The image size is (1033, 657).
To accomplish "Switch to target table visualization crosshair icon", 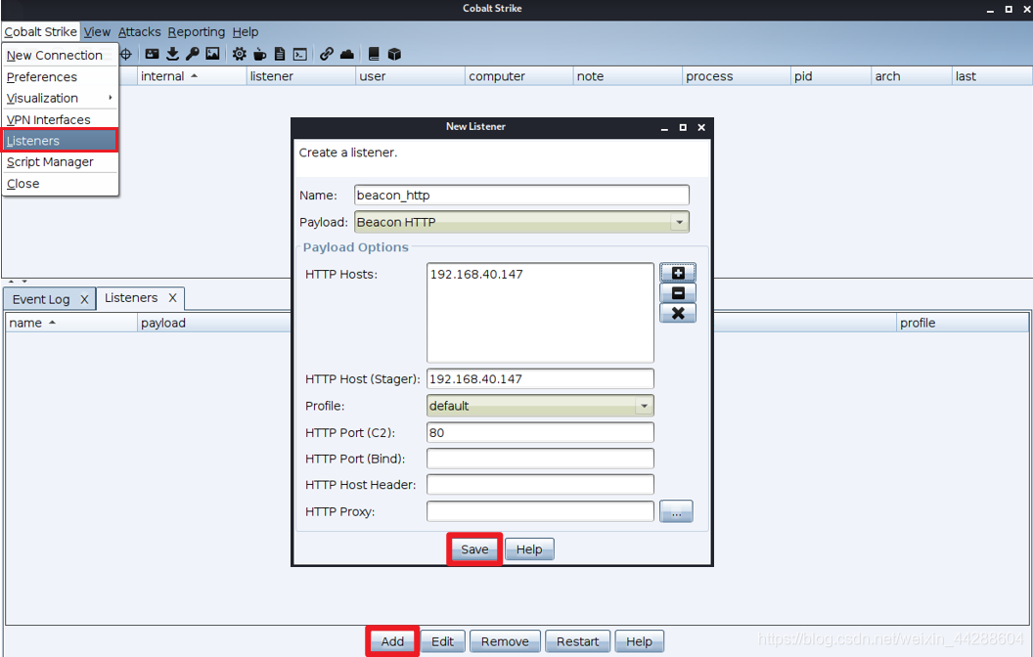I will [x=126, y=54].
